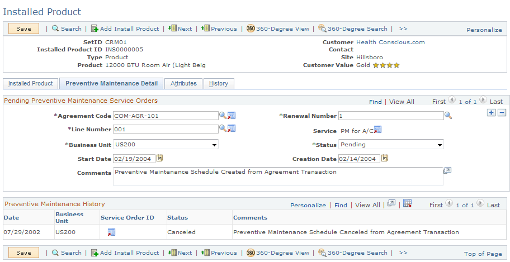The image size is (510, 262).
Task: Click next row arrow in Maintenance History
Action: [480, 203]
